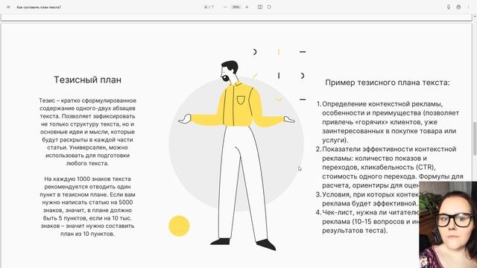Print the PDF document
Image resolution: width=477 pixels, height=268 pixels.
tap(458, 7)
